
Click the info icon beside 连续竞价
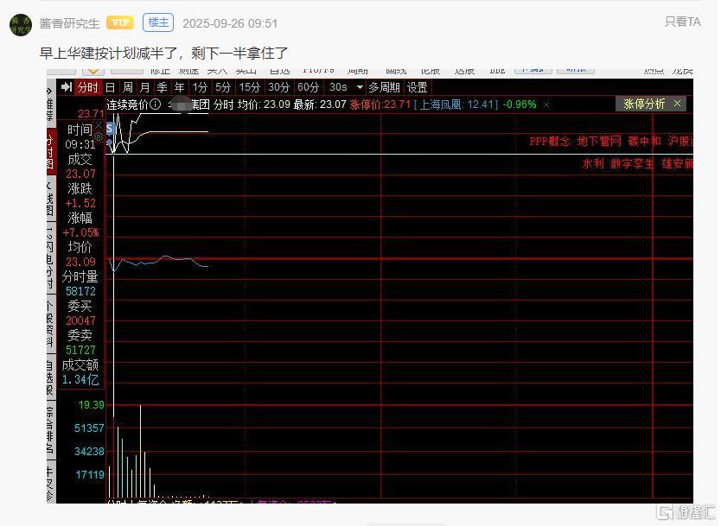tap(156, 105)
